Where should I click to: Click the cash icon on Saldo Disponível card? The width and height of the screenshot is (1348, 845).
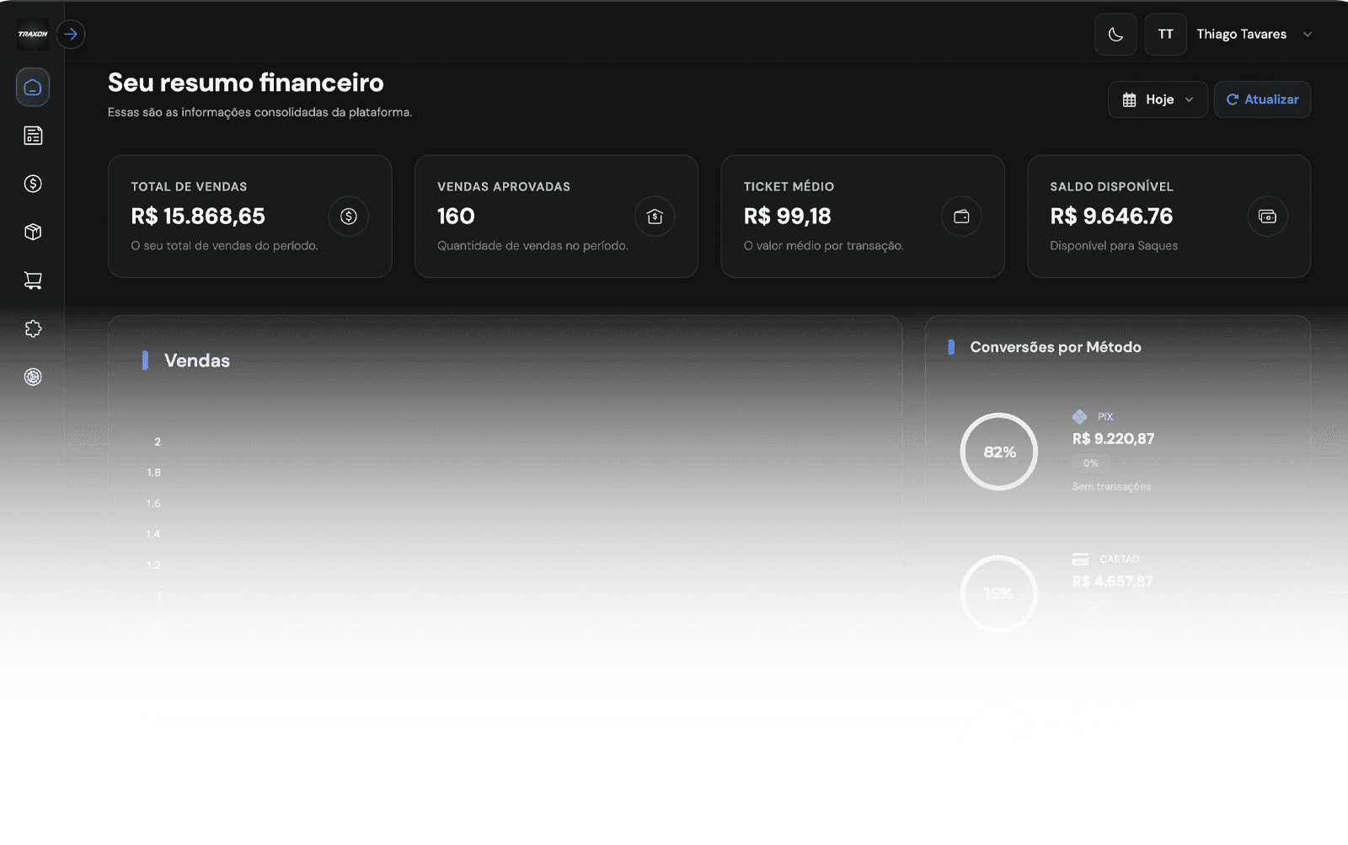point(1268,217)
